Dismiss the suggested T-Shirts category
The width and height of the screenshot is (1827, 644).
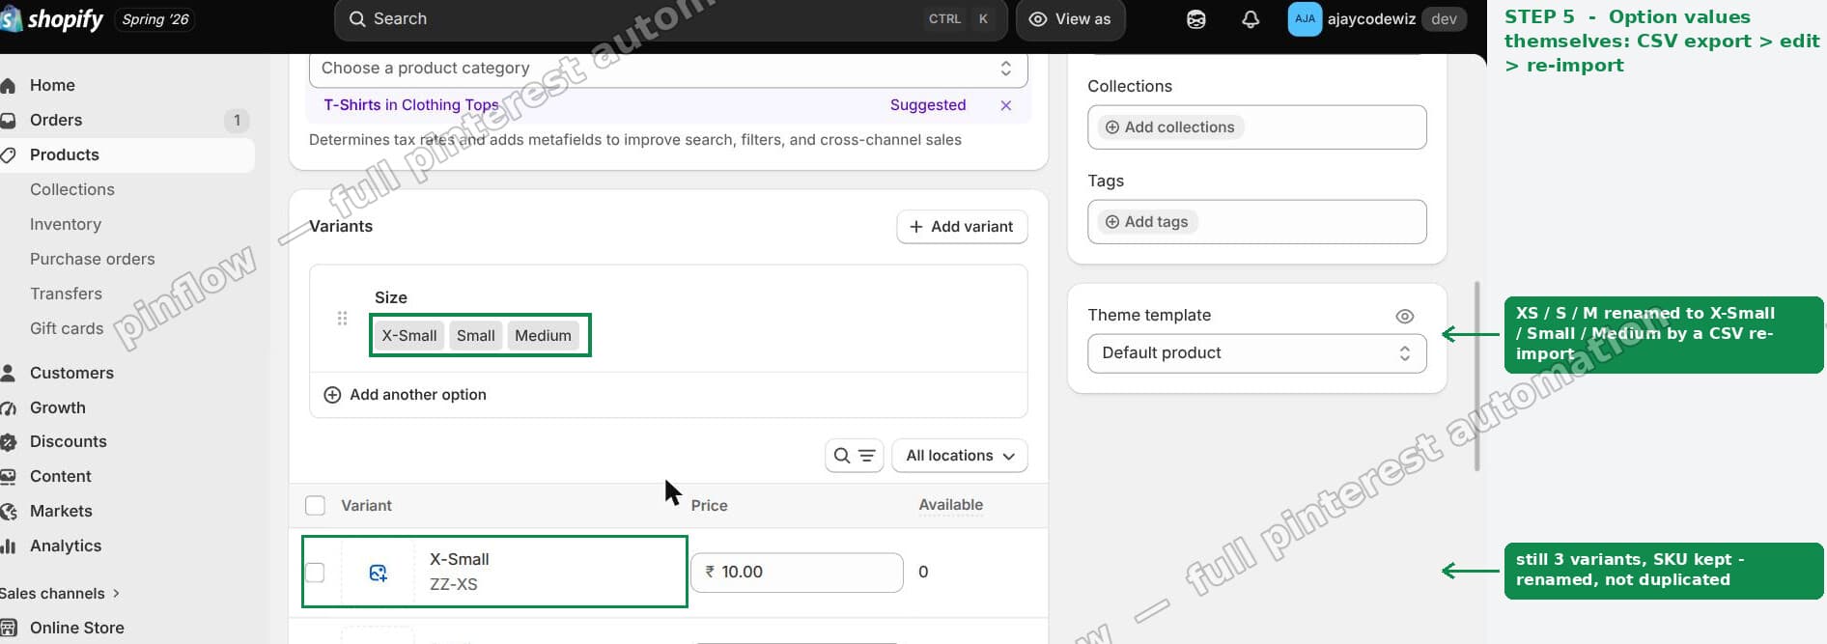tap(1006, 105)
